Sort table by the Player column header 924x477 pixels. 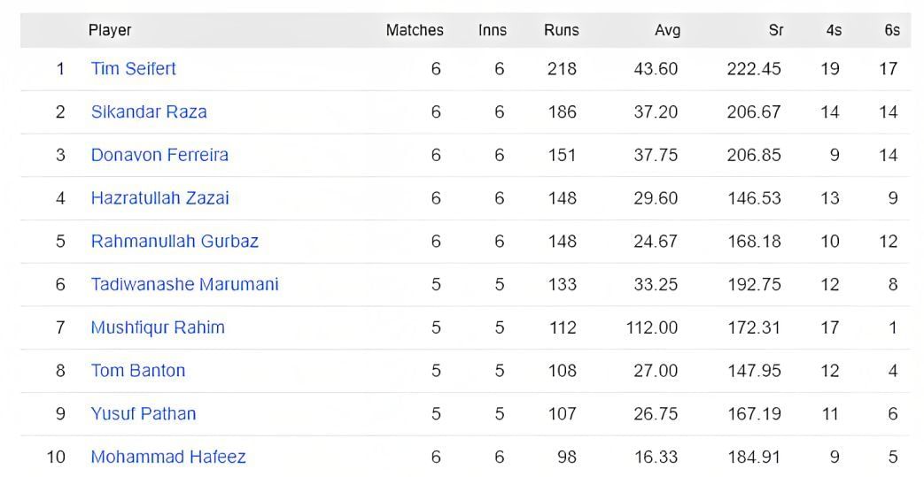pos(110,30)
